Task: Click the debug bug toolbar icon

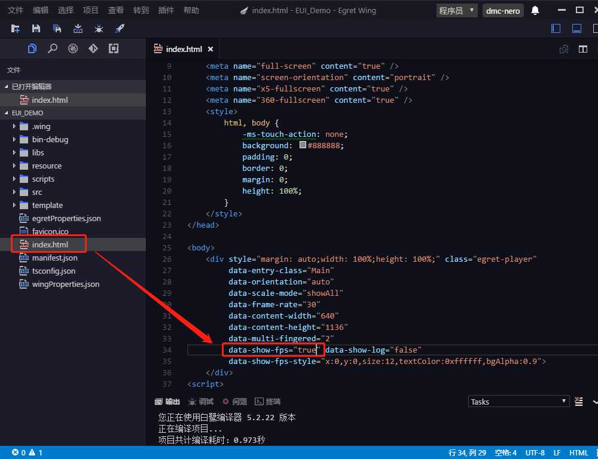Action: pyautogui.click(x=99, y=28)
